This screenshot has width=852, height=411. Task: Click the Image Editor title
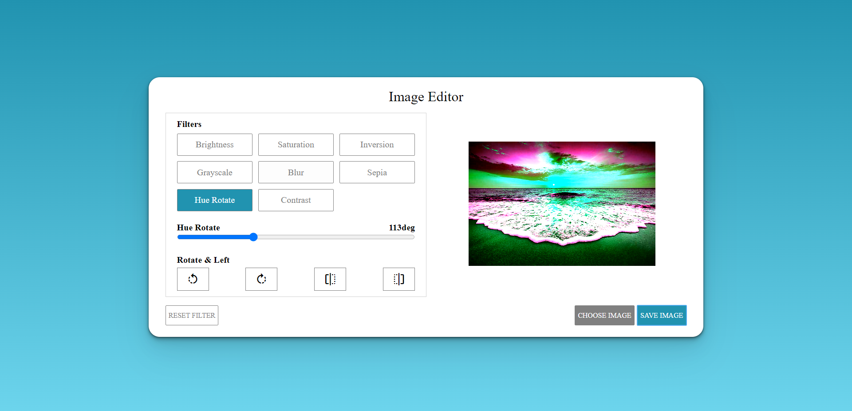point(426,97)
